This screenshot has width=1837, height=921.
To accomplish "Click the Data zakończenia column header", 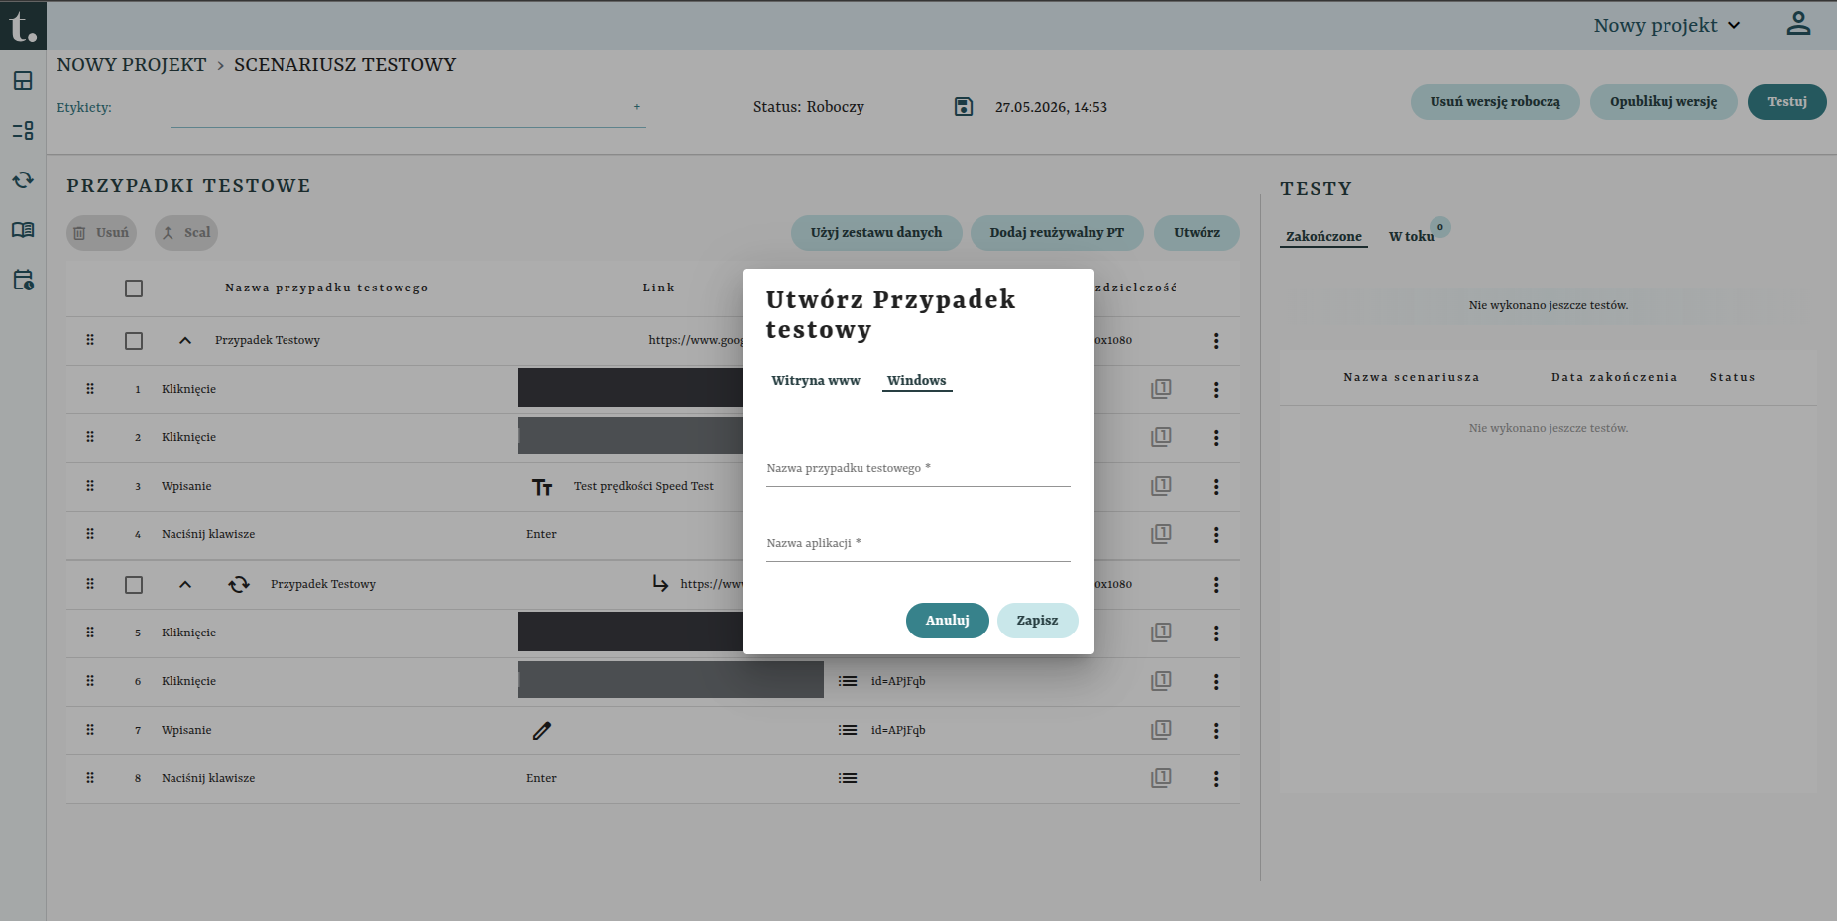I will click(x=1614, y=378).
